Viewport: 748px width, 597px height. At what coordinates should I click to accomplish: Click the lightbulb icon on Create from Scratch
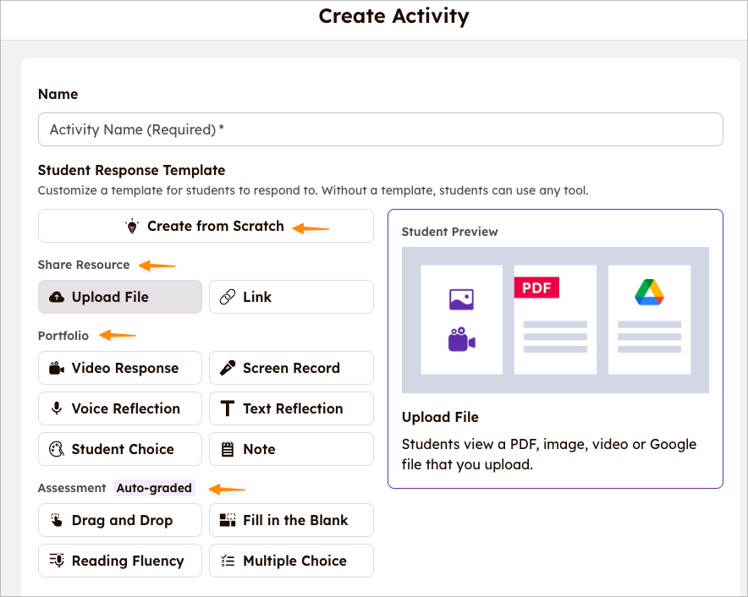[x=132, y=227]
